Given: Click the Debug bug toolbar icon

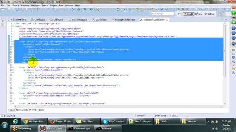Looking at the screenshot, I should click(x=85, y=9).
